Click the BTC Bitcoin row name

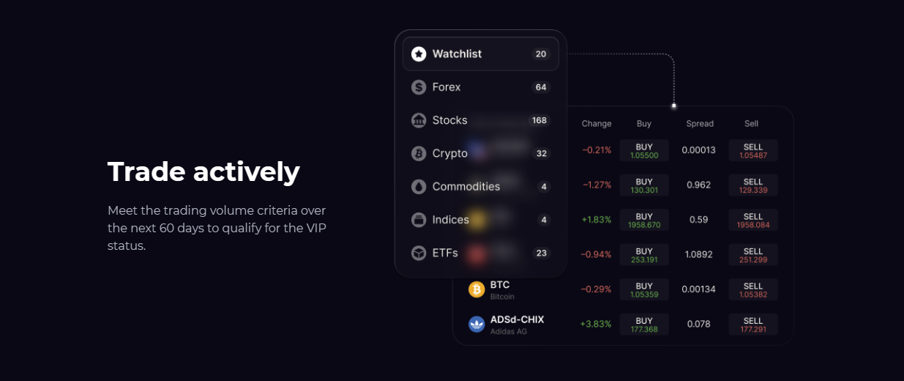point(501,289)
